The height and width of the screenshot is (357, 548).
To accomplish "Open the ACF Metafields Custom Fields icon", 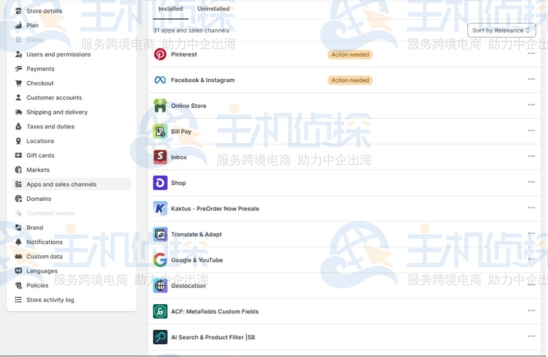I will [160, 311].
